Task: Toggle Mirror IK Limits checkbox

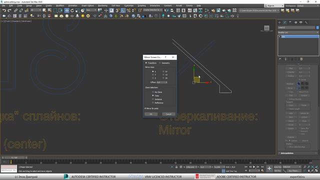Action: tap(151, 108)
